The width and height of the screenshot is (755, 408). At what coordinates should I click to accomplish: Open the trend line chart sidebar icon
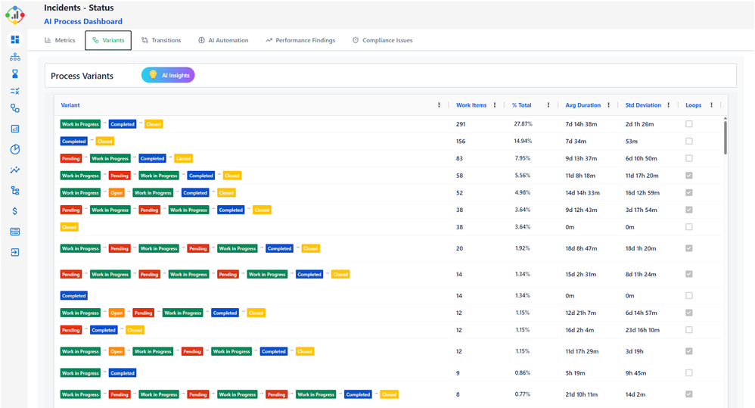15,170
